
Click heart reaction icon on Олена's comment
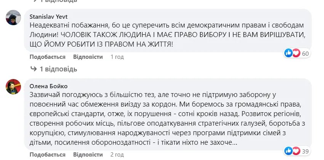pyautogui.click(x=296, y=151)
